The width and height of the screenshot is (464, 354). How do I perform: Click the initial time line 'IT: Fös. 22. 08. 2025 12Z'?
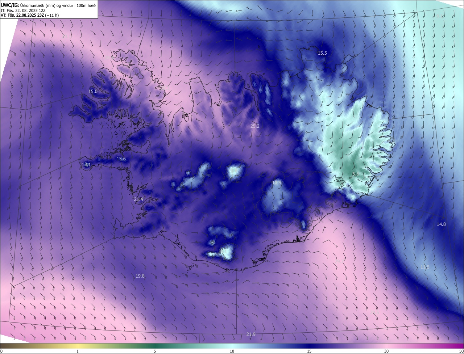[x=23, y=10]
